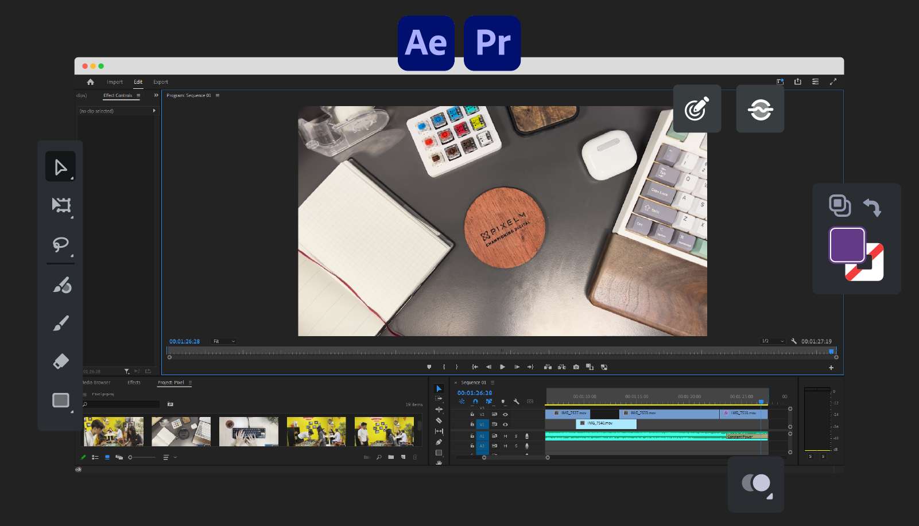
Task: Toggle lock on V2 track
Action: pyautogui.click(x=472, y=414)
